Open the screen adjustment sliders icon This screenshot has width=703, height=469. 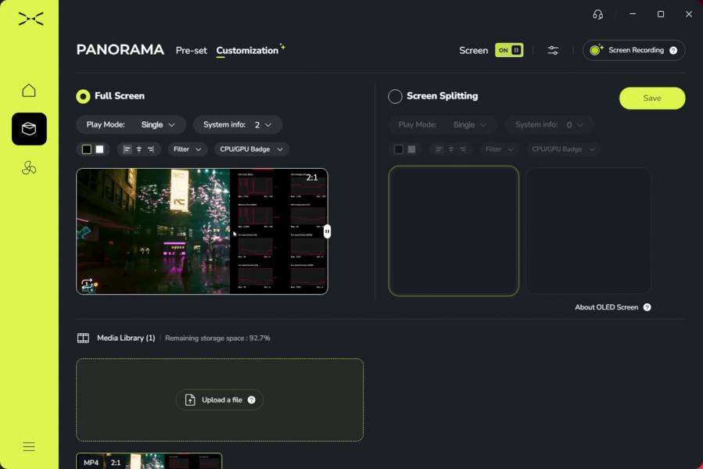pos(553,50)
